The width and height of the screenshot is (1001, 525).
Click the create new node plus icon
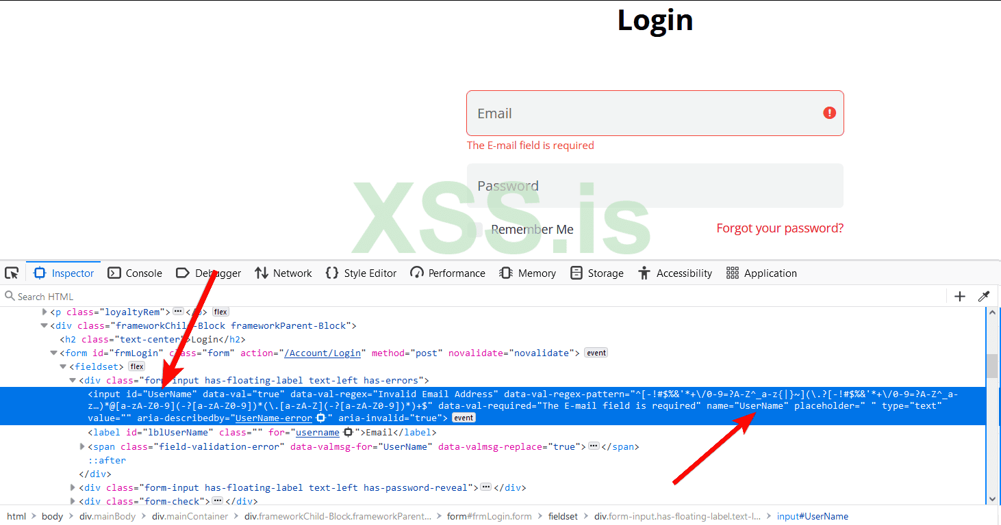[960, 296]
